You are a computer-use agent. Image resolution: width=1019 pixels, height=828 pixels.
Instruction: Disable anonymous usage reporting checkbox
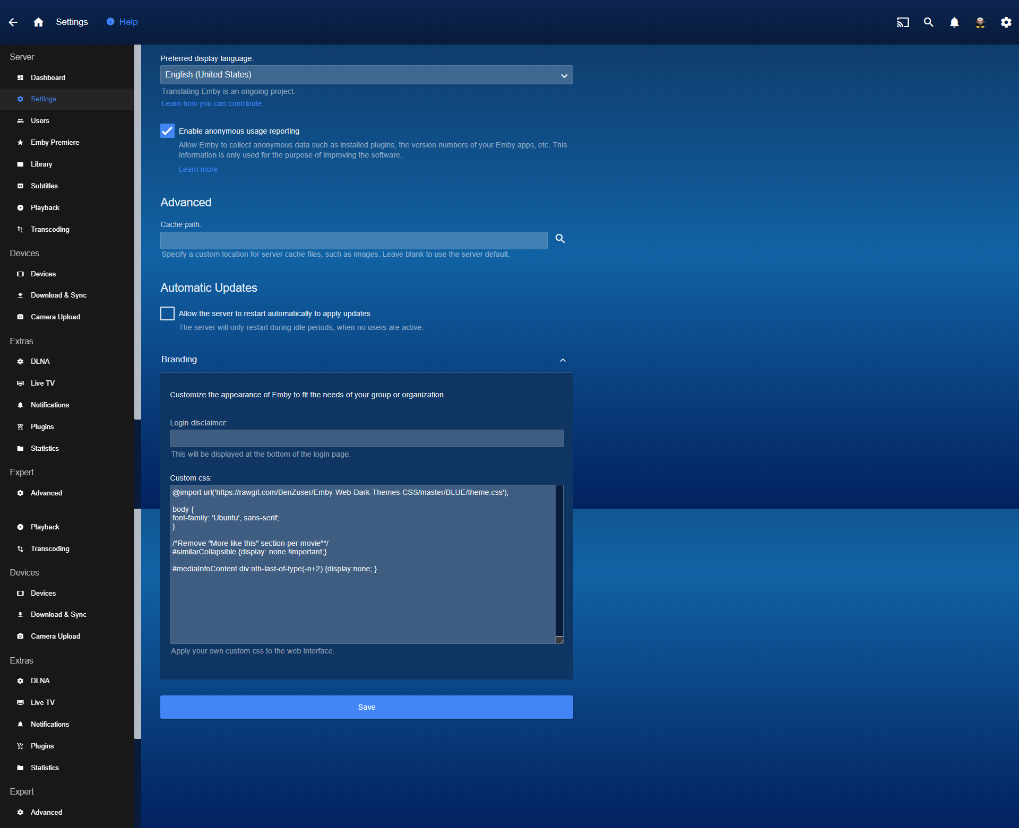click(x=167, y=131)
